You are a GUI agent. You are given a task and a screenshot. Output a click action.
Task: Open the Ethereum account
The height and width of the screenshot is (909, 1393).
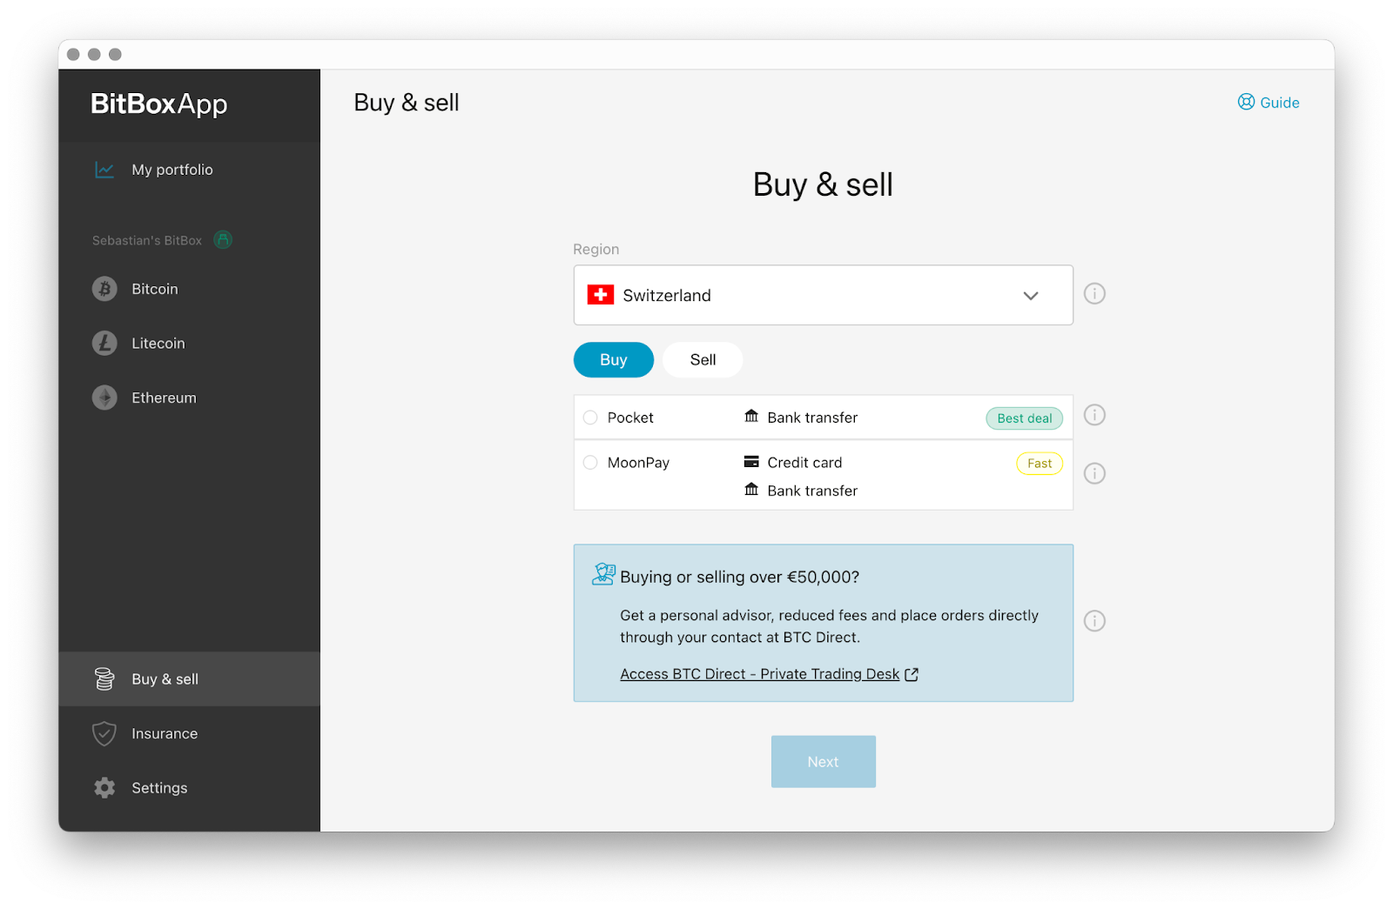click(189, 398)
